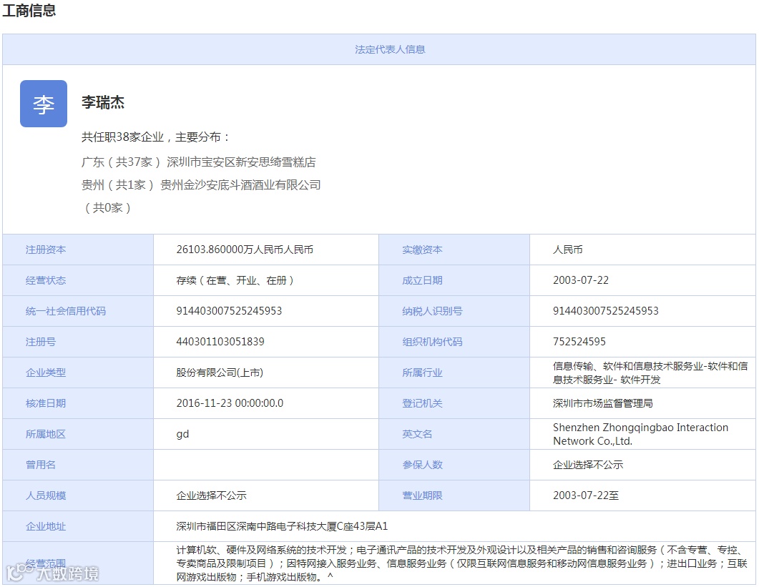Click the registration number 440301103051839
This screenshot has width=759, height=587.
[220, 342]
